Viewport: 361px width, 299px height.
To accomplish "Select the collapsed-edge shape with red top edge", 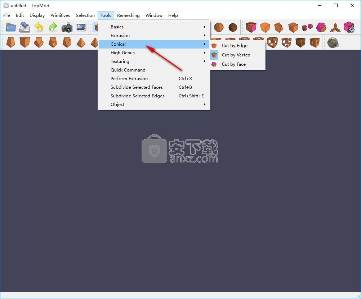I will (279, 27).
